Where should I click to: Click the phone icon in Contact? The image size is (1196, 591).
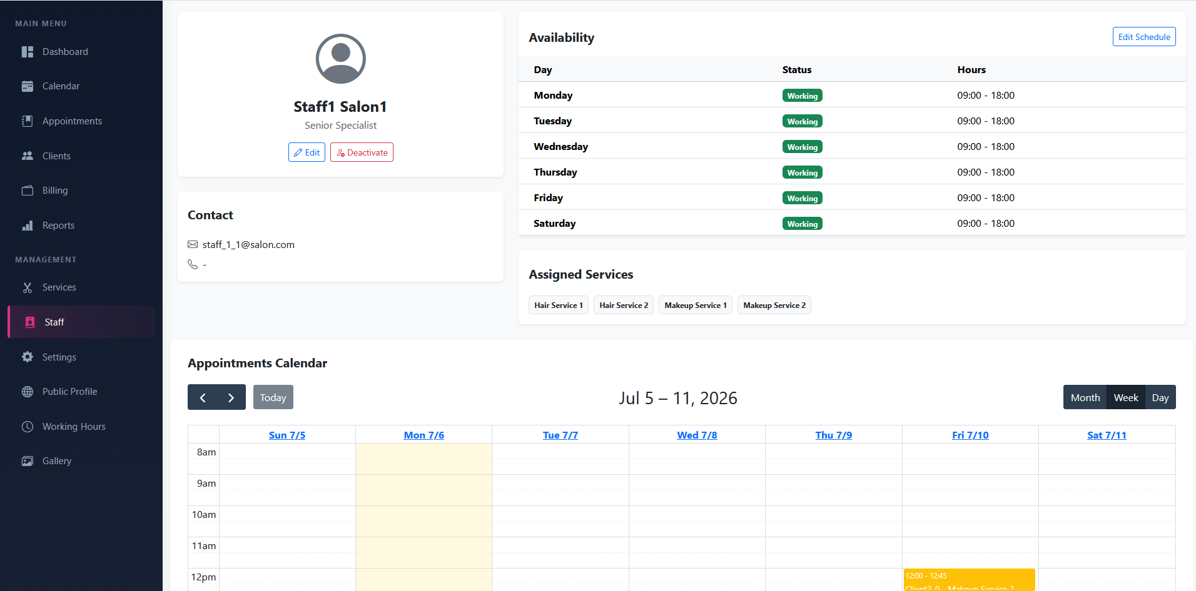[193, 264]
